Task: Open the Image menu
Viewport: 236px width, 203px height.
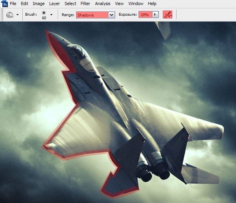Action: pos(39,4)
